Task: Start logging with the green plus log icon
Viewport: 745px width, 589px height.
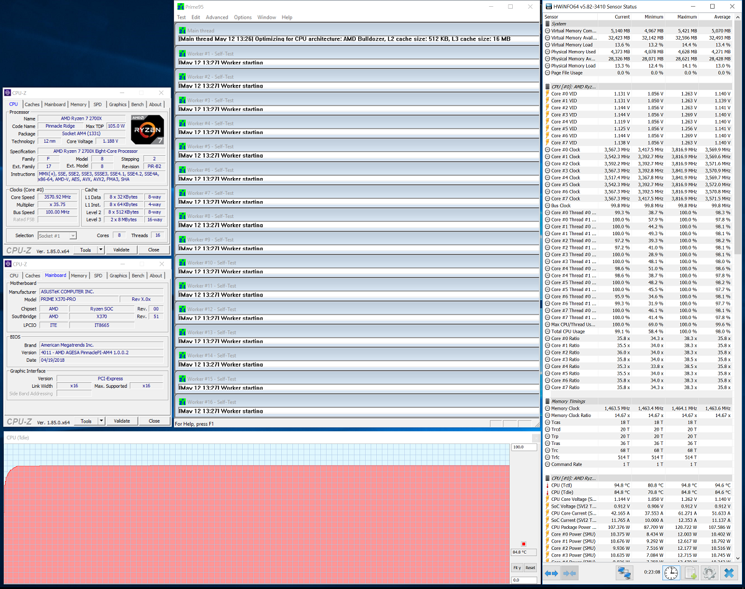Action: (x=690, y=572)
